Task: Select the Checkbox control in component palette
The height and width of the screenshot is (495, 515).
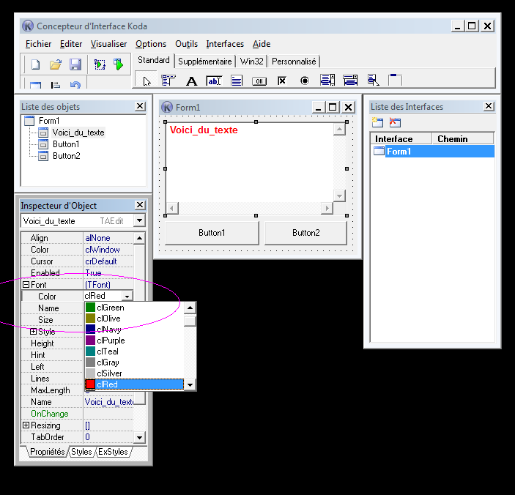Action: pyautogui.click(x=281, y=81)
